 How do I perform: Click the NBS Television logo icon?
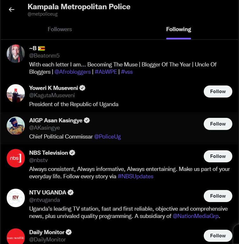(x=16, y=158)
